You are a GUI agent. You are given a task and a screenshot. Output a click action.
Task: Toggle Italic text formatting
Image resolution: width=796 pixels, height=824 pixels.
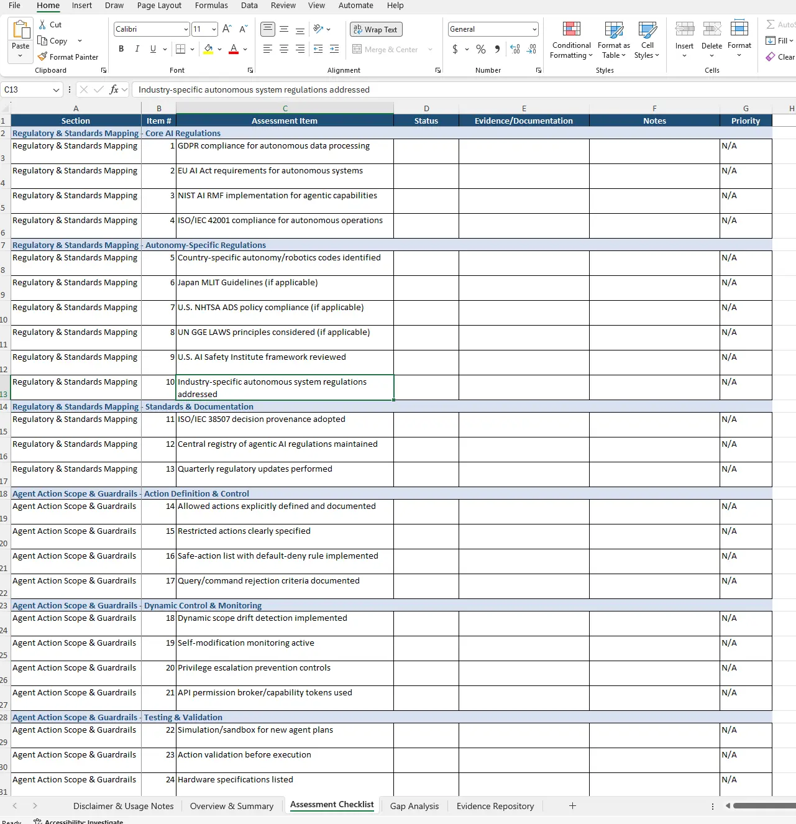(137, 49)
